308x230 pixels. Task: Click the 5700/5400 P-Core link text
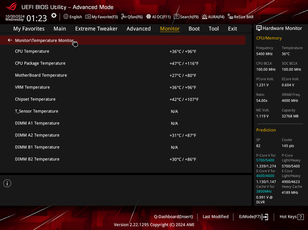point(265,160)
